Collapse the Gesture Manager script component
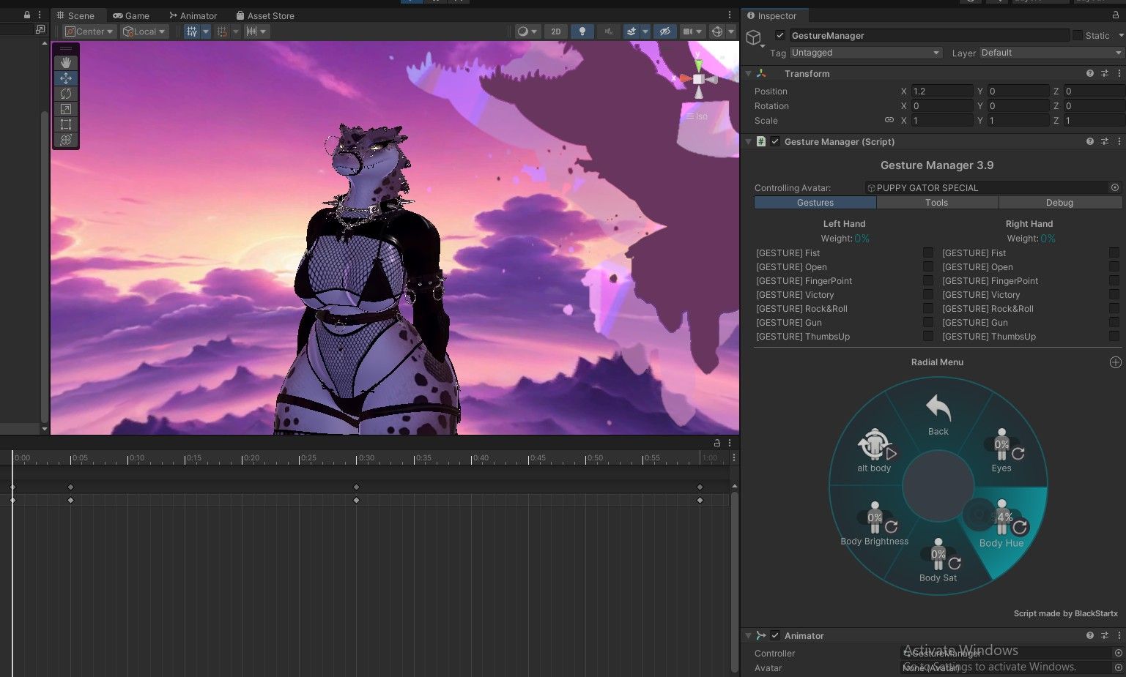The width and height of the screenshot is (1126, 677). [748, 142]
